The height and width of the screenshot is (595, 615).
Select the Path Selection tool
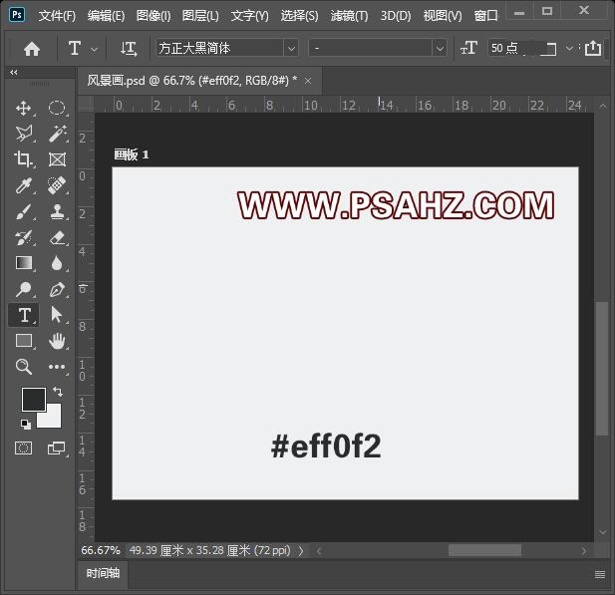(57, 315)
